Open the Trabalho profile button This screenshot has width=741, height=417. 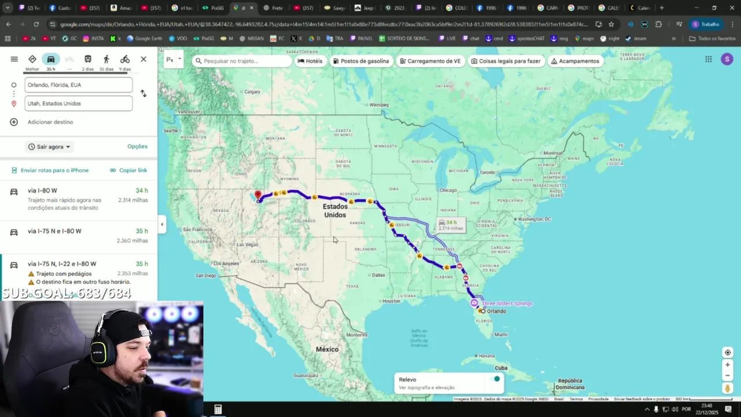(706, 24)
